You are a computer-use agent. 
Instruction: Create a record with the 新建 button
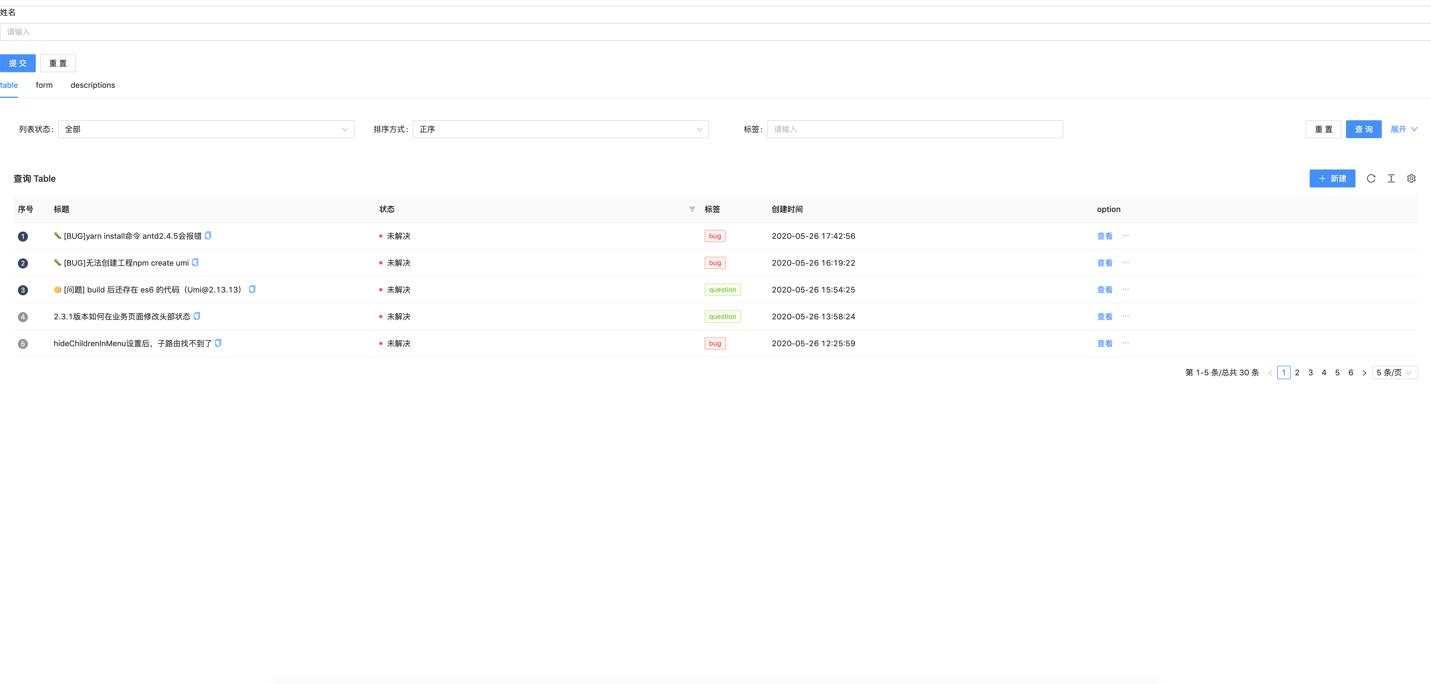(1332, 178)
